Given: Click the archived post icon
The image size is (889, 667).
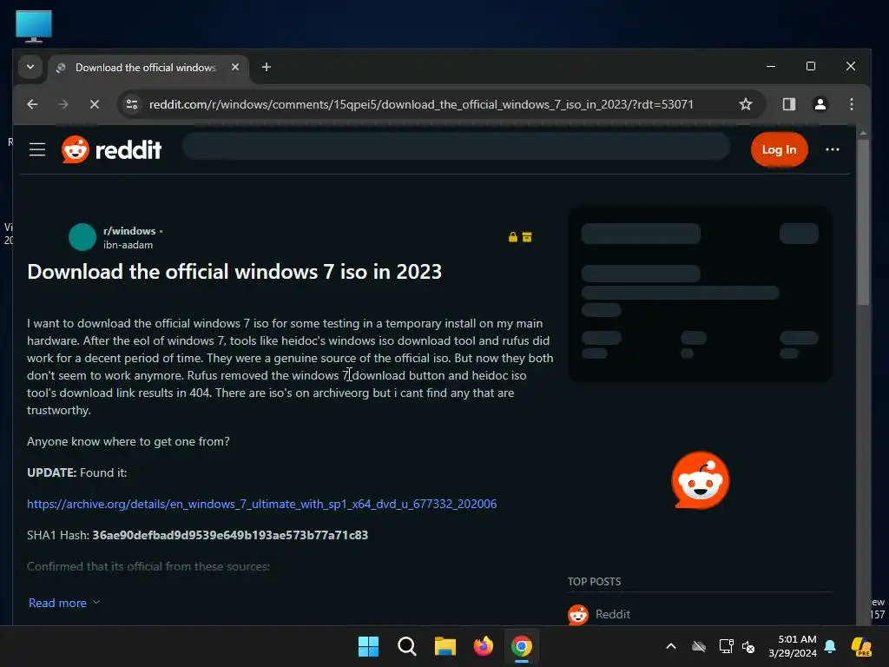Looking at the screenshot, I should click(x=527, y=237).
